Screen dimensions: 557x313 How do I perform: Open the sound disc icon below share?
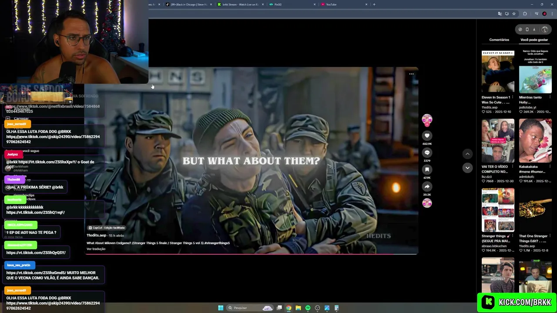click(x=427, y=203)
